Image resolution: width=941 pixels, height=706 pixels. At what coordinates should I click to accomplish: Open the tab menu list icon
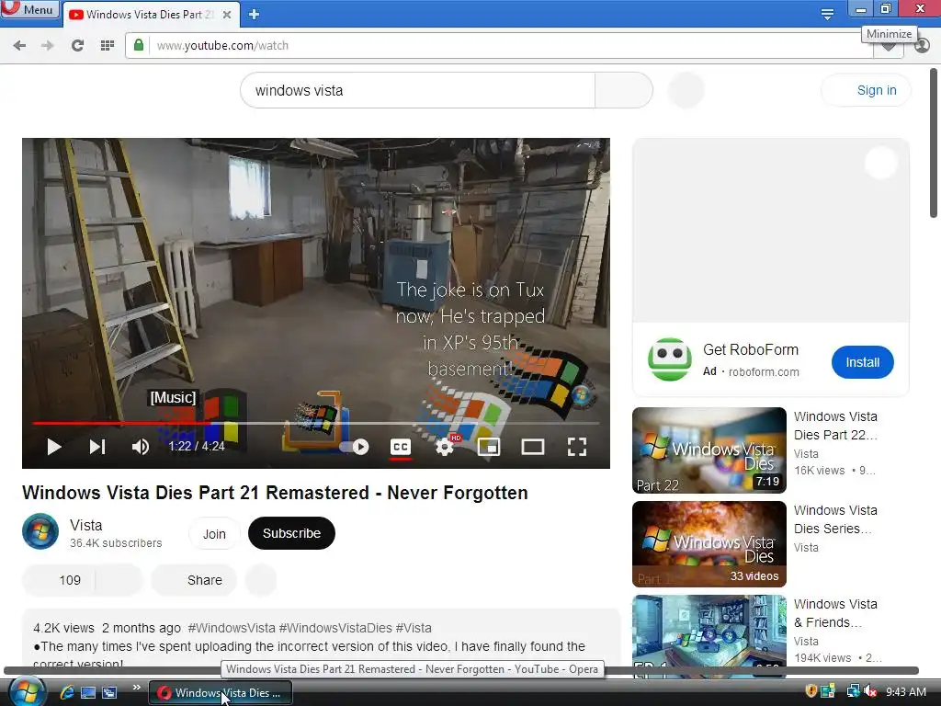point(827,15)
